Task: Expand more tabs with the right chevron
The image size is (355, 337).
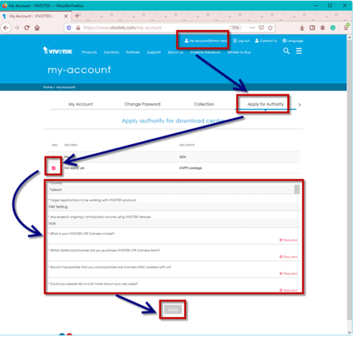Action: pyautogui.click(x=300, y=104)
